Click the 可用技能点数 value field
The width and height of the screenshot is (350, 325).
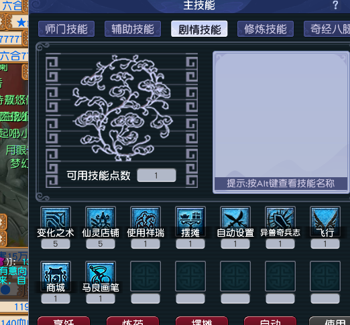[156, 175]
